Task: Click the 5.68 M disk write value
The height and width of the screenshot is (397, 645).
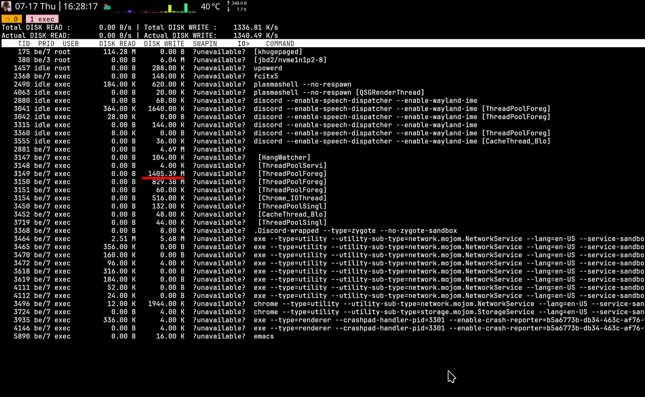Action: (x=173, y=239)
